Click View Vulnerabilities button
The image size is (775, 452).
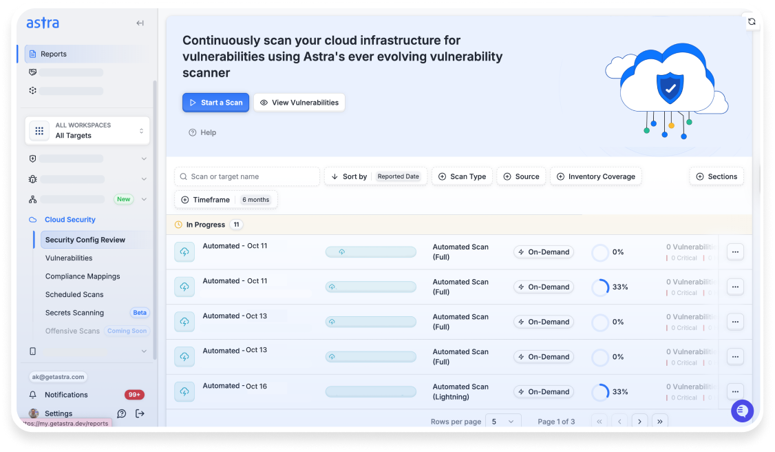coord(299,103)
